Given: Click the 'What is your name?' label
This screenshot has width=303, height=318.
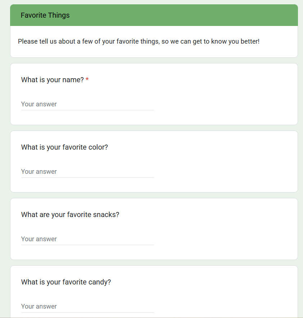Looking at the screenshot, I should 53,80.
